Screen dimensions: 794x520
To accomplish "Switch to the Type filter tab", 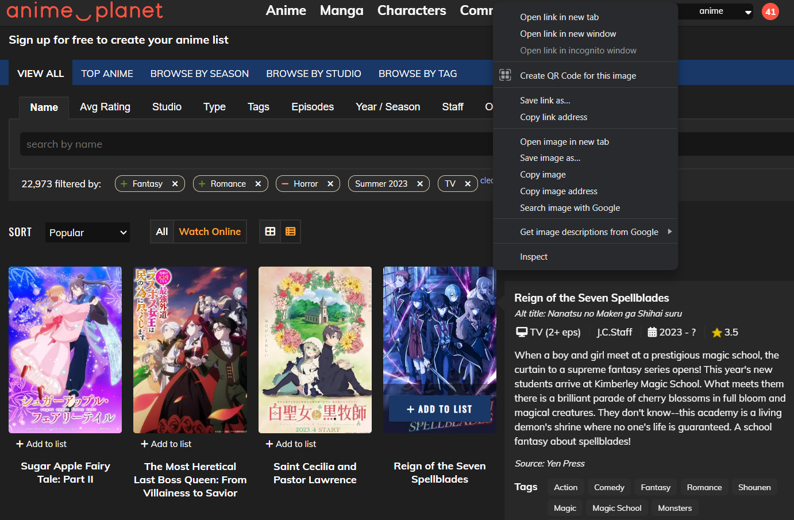I will point(214,107).
